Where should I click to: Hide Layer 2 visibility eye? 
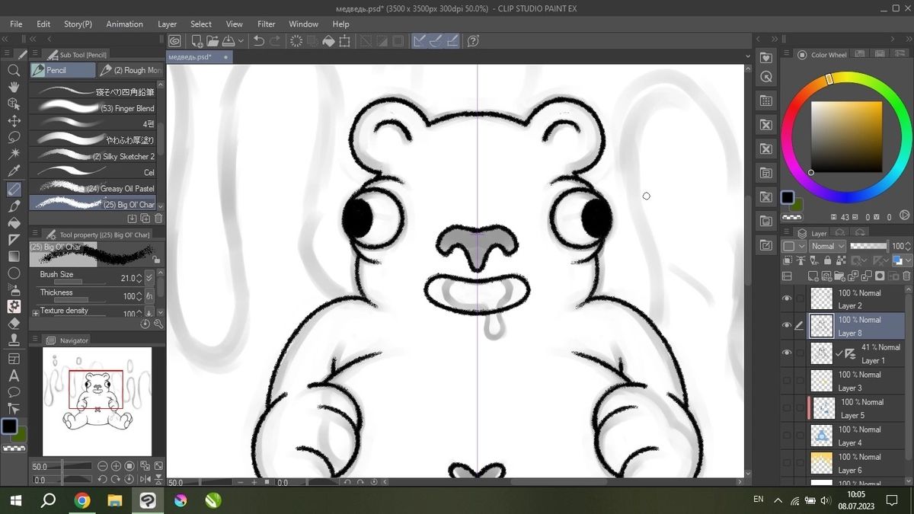pos(787,299)
